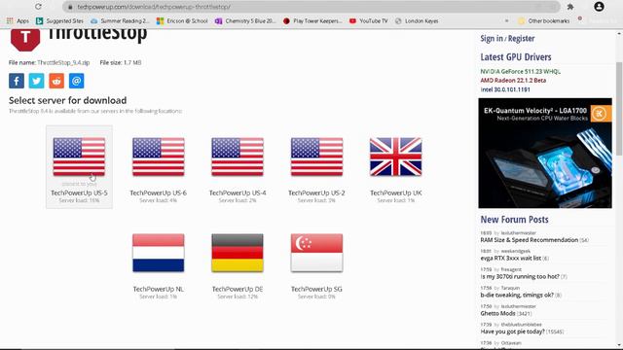The width and height of the screenshot is (623, 350).
Task: Open the Chemistry 5 Blue bookmark
Action: click(245, 21)
